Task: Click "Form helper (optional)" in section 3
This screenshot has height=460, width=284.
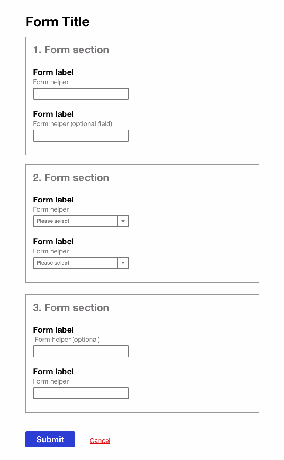Action: click(x=67, y=339)
